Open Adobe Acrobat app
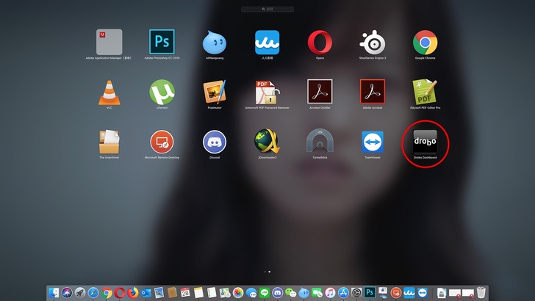Image resolution: width=535 pixels, height=301 pixels. pyautogui.click(x=373, y=92)
